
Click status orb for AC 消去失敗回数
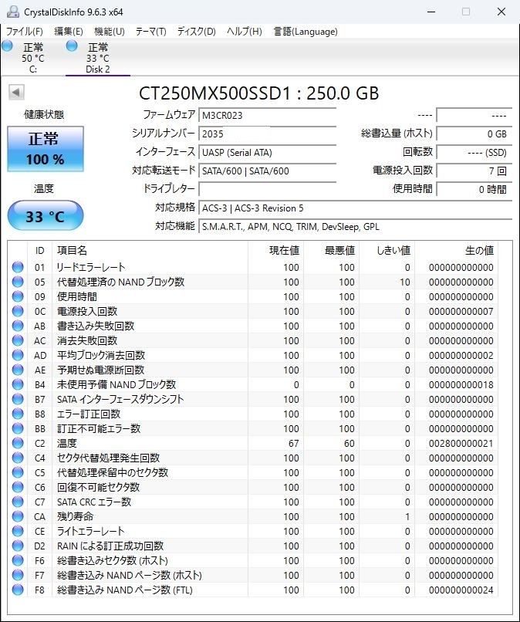coord(18,340)
